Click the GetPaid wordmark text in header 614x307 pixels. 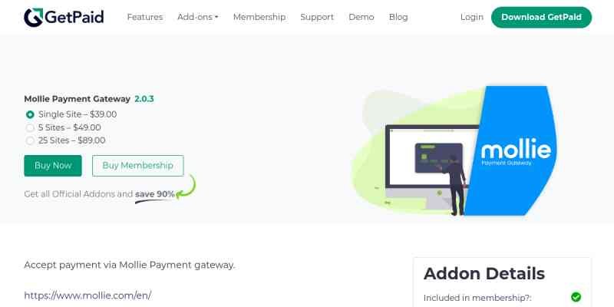click(74, 17)
